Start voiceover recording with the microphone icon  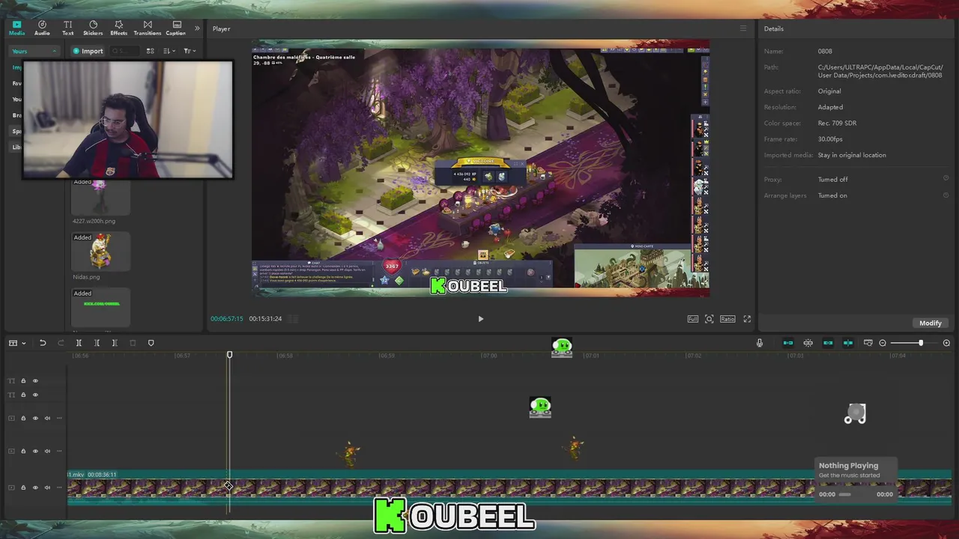[x=760, y=343]
